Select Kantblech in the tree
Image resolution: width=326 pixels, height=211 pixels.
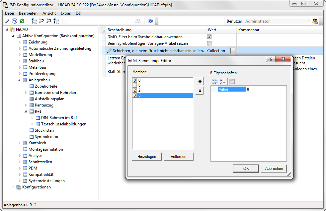[37, 143]
